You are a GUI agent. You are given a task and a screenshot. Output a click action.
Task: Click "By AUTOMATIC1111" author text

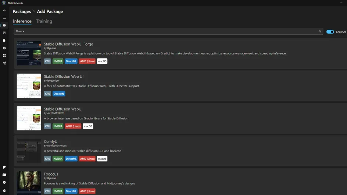pyautogui.click(x=54, y=113)
